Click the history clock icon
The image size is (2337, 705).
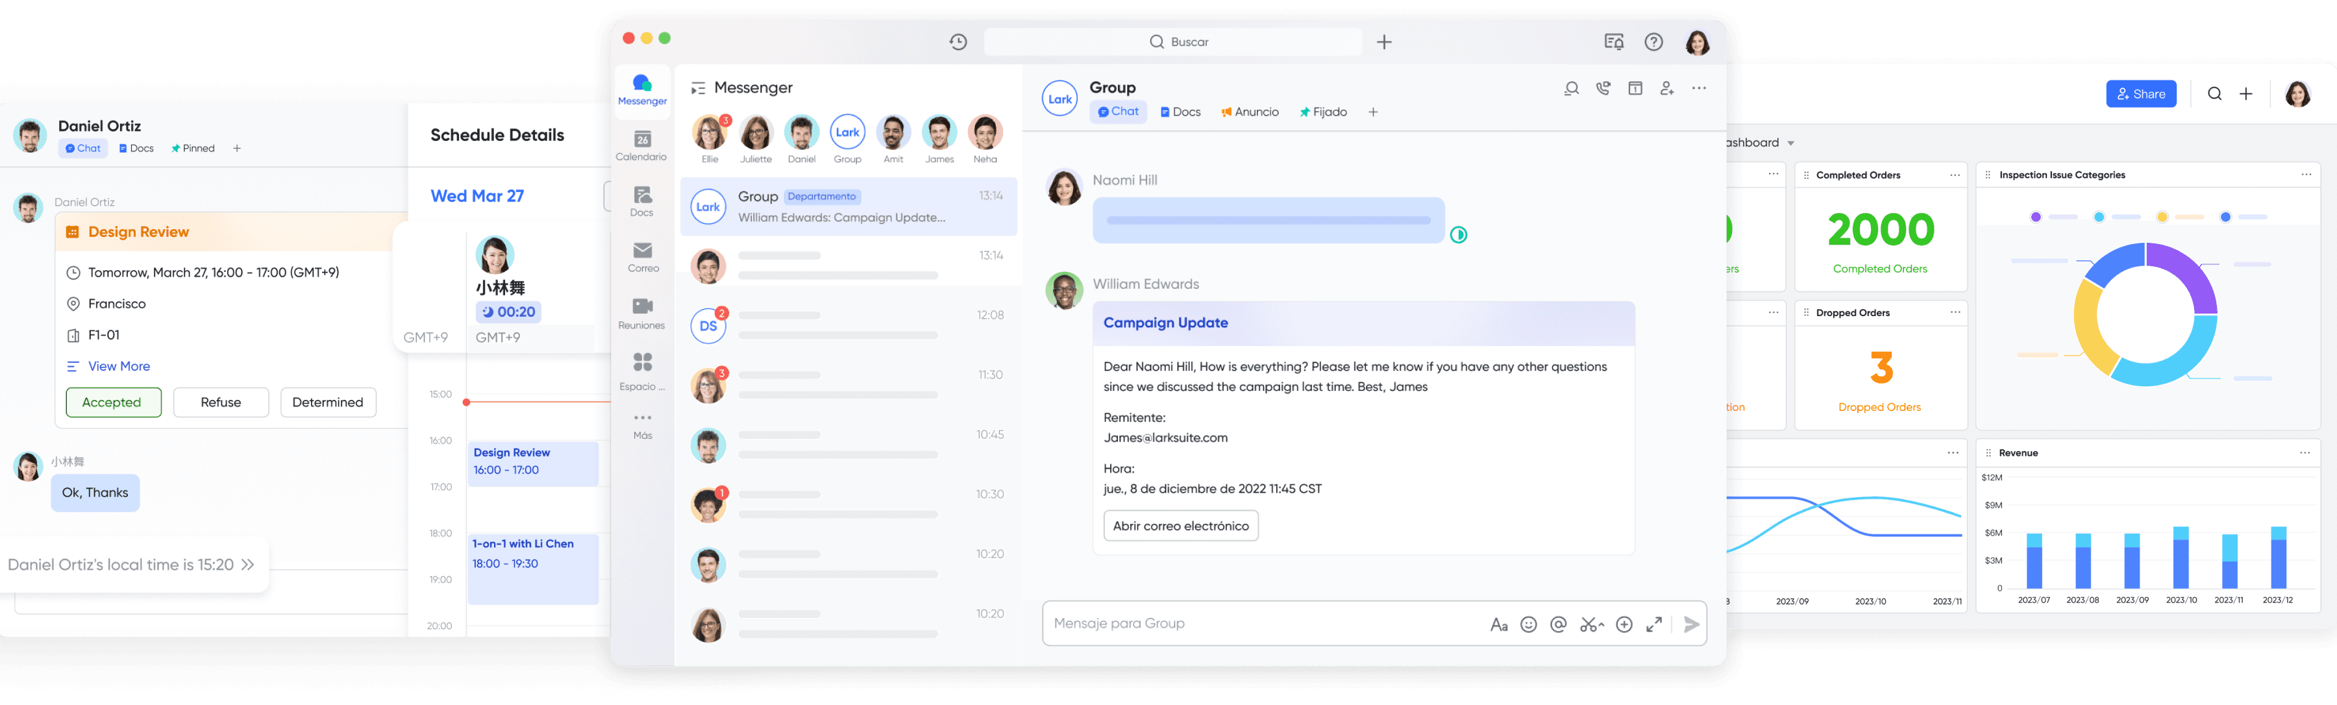958,42
